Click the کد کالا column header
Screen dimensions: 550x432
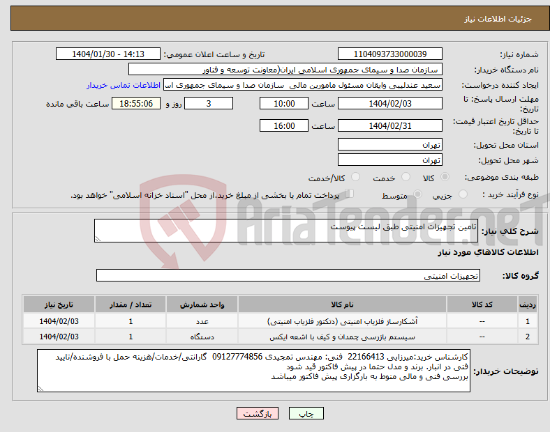[x=482, y=304]
